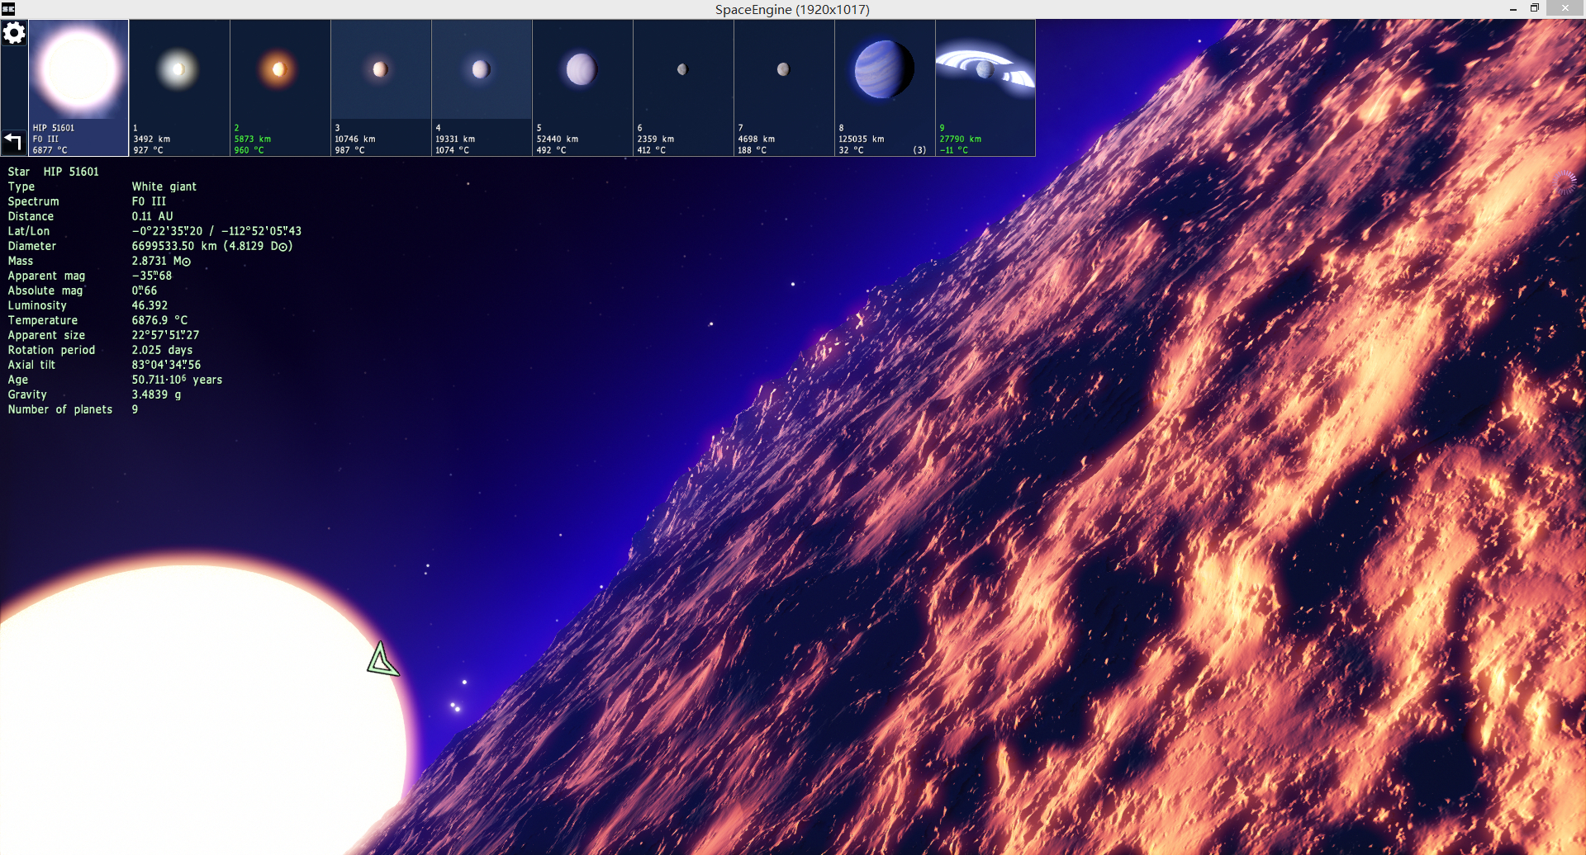
Task: Click the Gravity value '3.4839 g'
Action: coord(156,394)
